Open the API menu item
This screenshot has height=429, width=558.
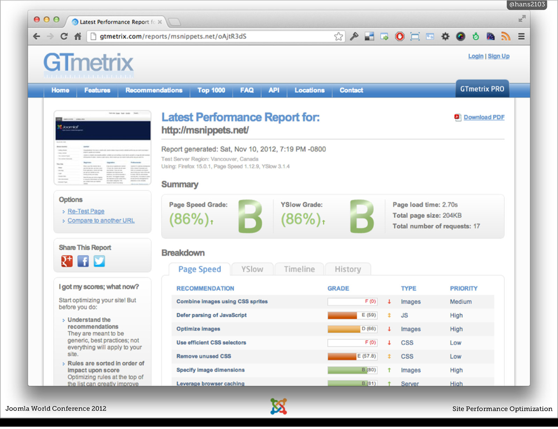click(274, 90)
